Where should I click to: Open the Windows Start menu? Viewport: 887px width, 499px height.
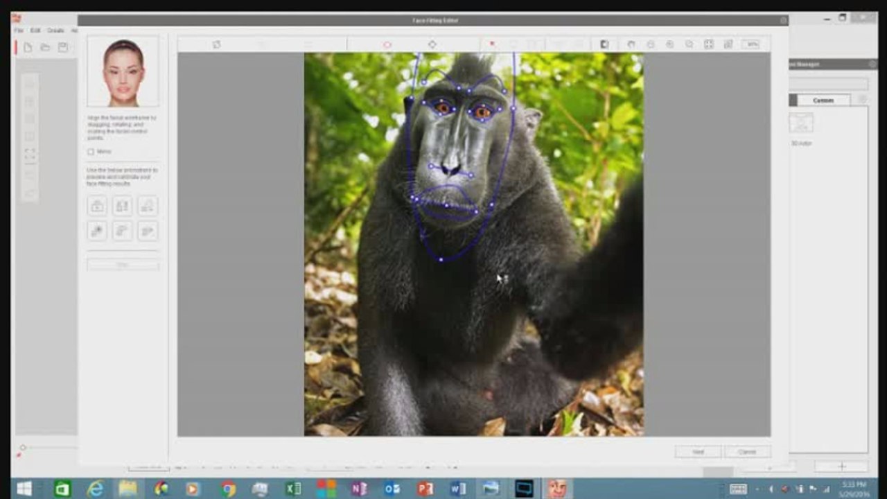tap(24, 489)
